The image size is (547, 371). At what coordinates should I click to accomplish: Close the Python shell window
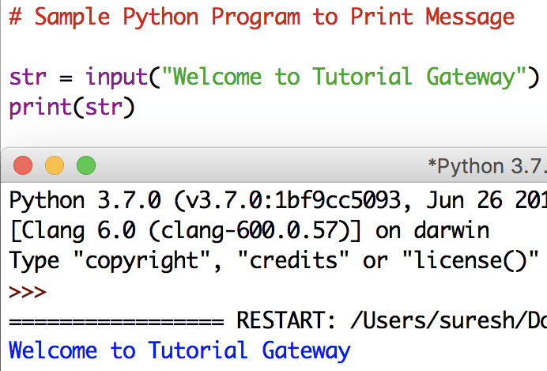pos(24,165)
